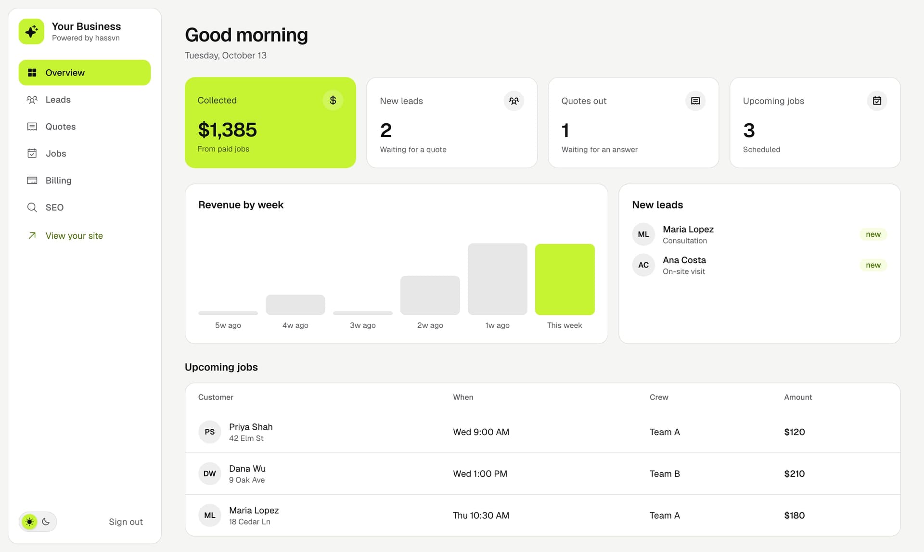This screenshot has height=552, width=924.
Task: Switch to light theme with sun icon
Action: coord(29,522)
